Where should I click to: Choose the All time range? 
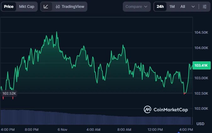(182, 7)
